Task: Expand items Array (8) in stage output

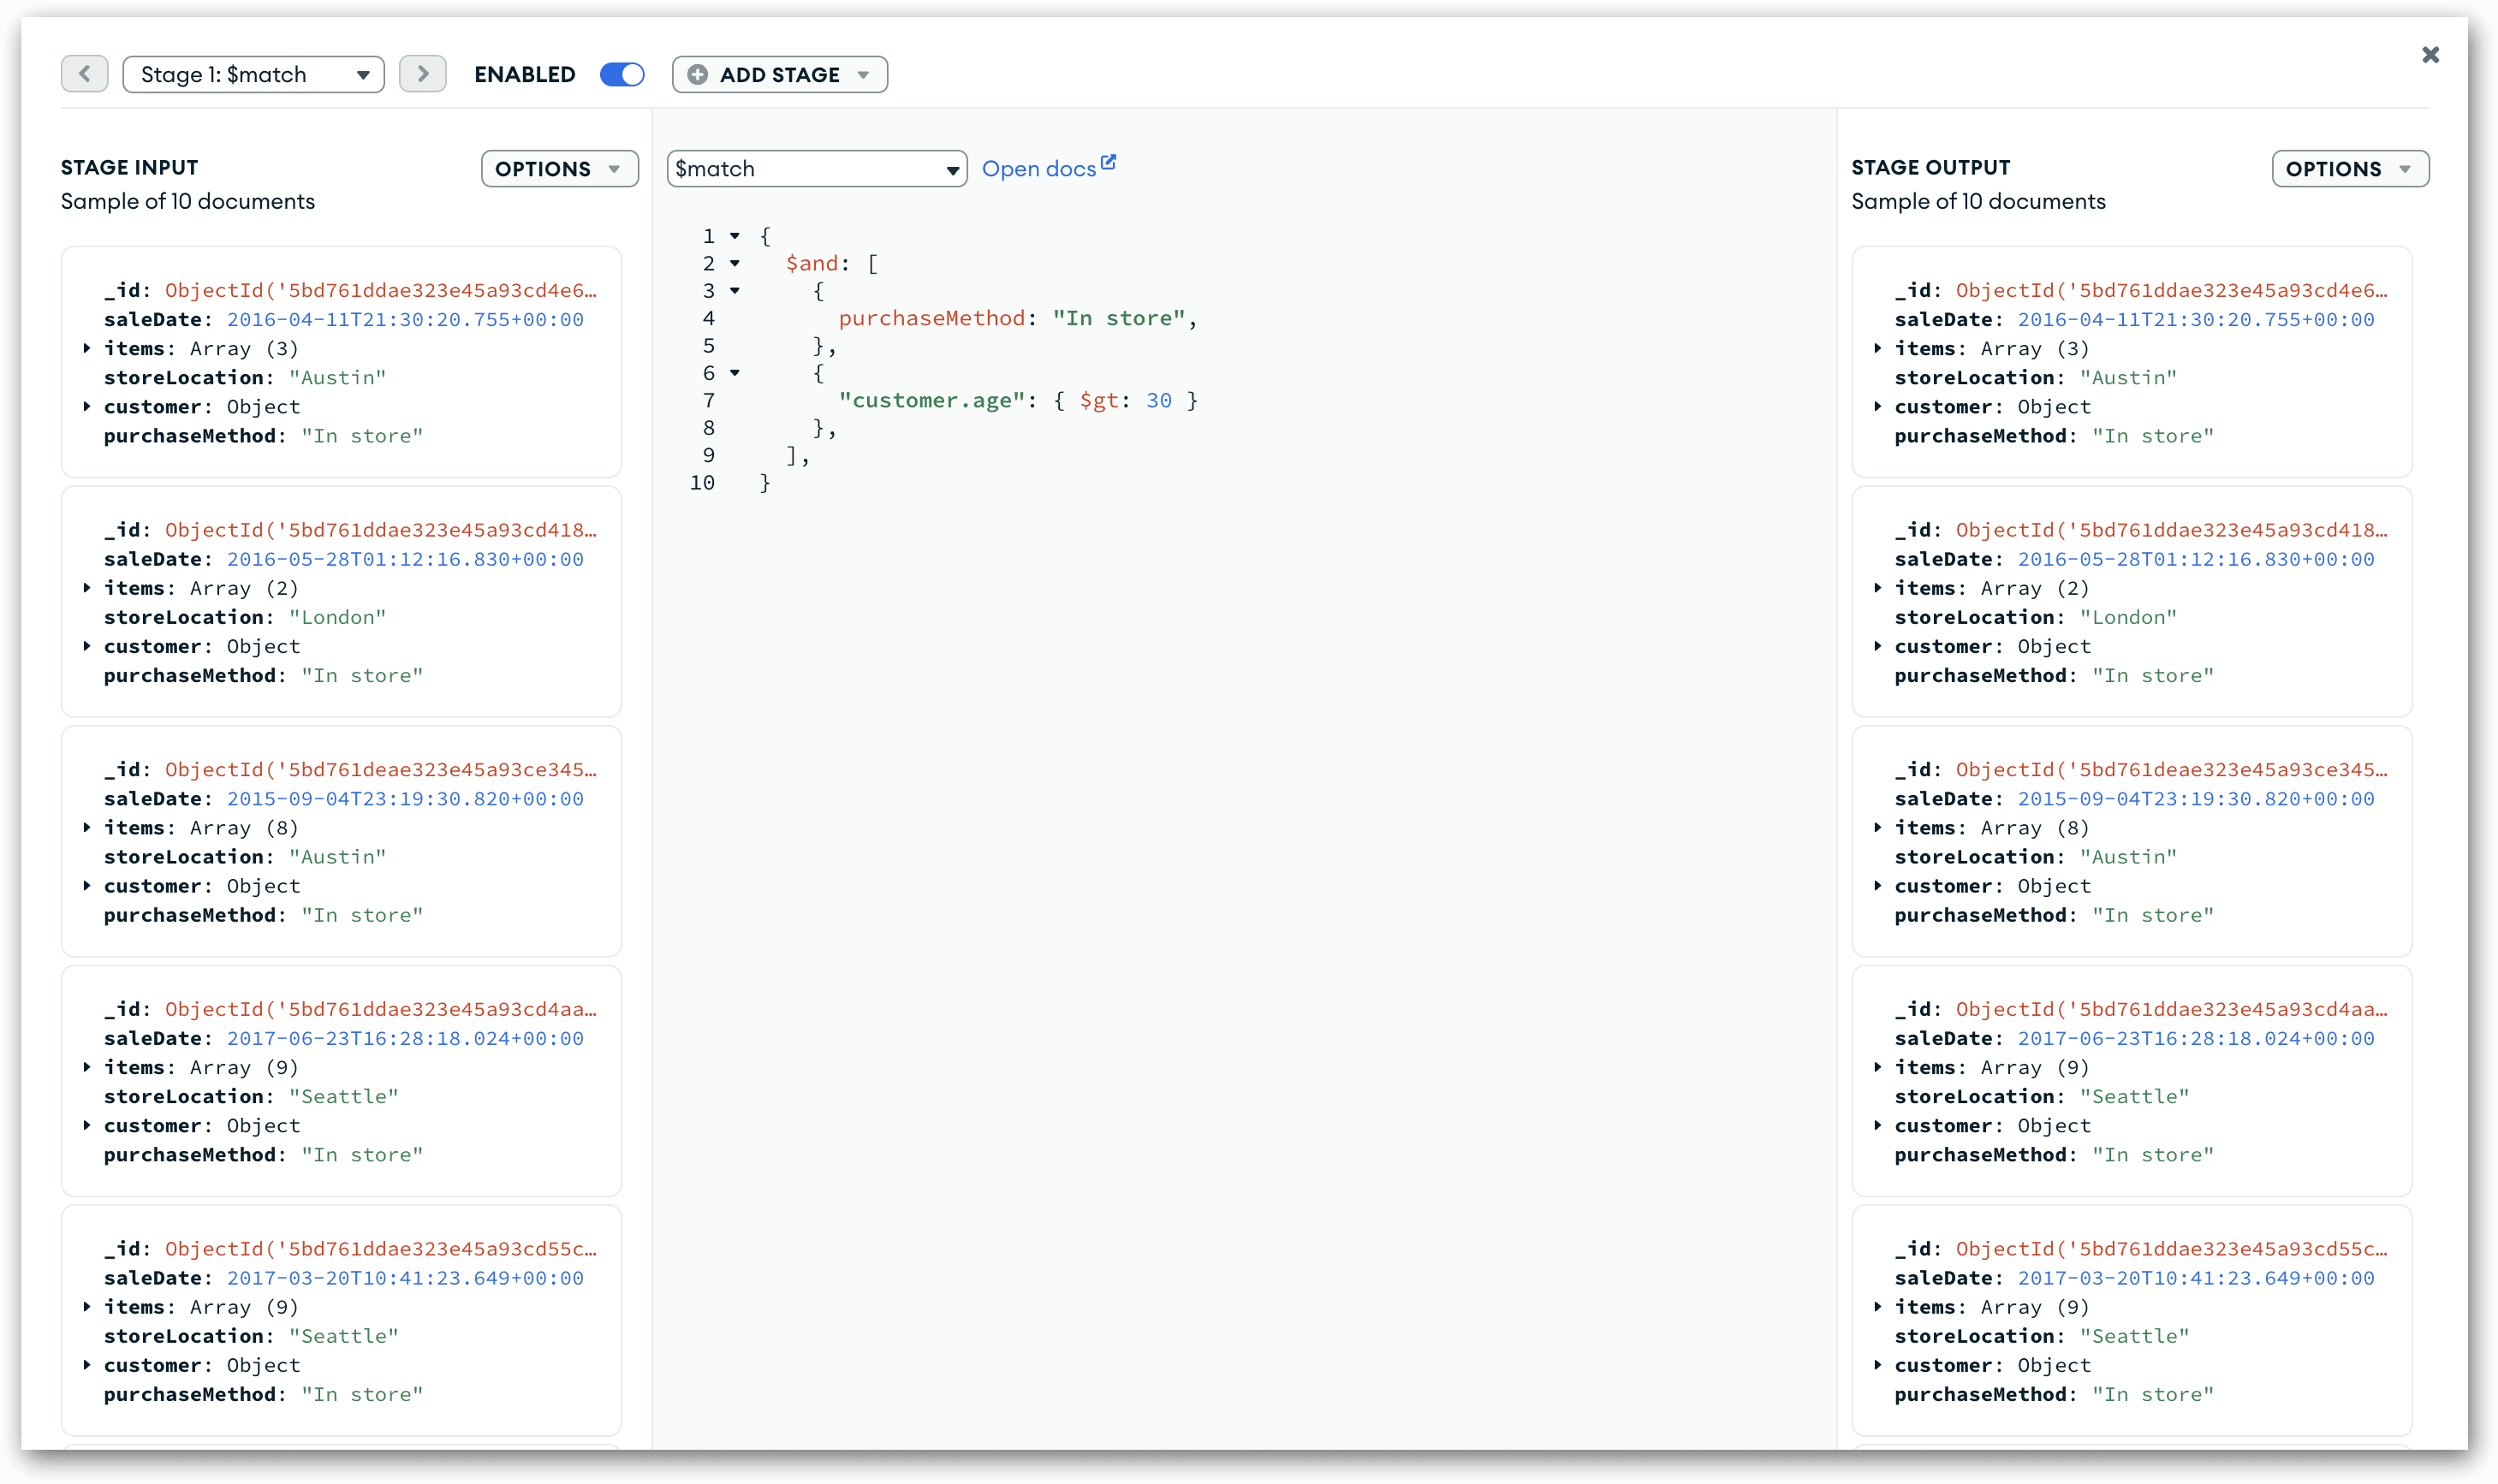Action: coord(1878,828)
